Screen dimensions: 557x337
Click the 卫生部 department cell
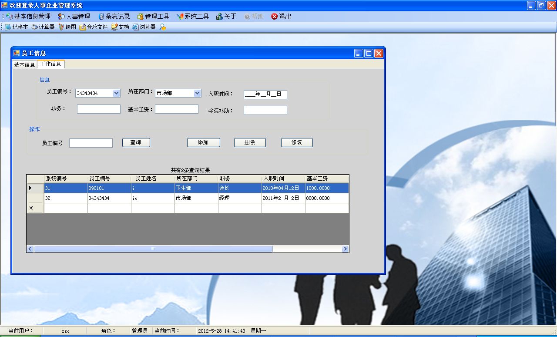click(196, 188)
